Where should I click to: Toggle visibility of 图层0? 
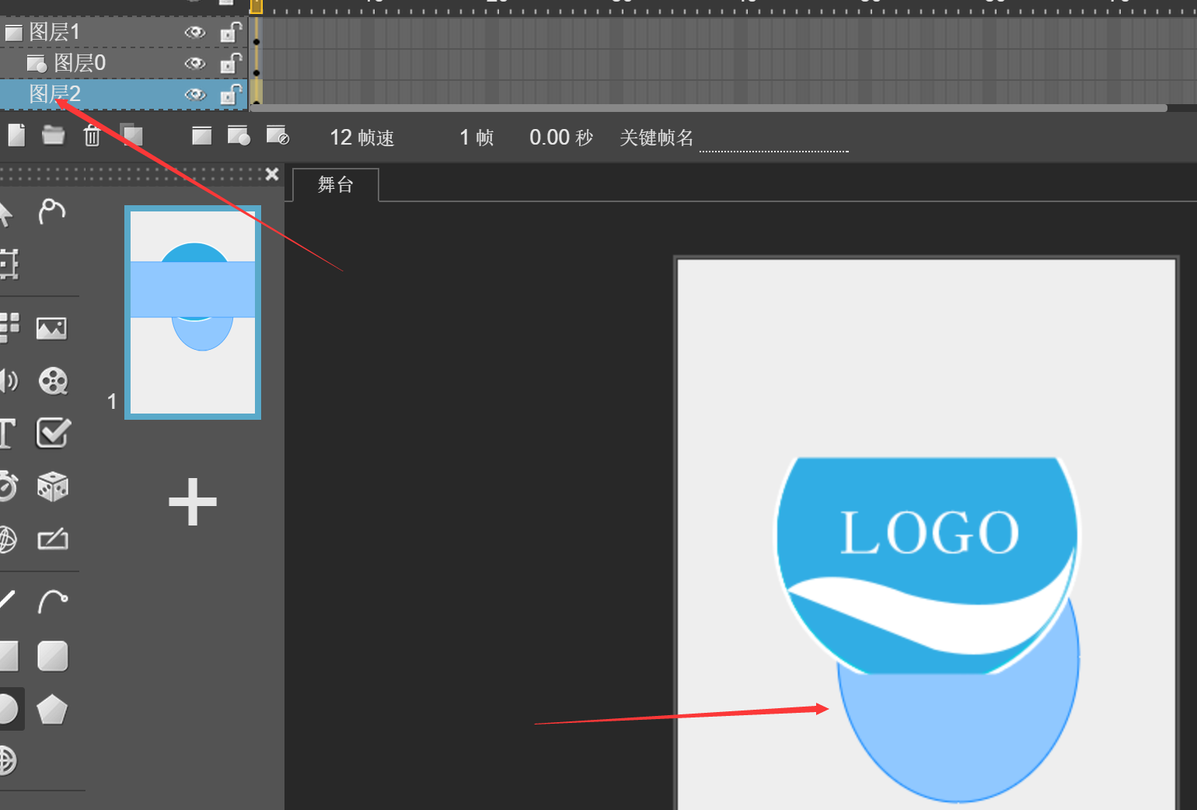[x=194, y=64]
